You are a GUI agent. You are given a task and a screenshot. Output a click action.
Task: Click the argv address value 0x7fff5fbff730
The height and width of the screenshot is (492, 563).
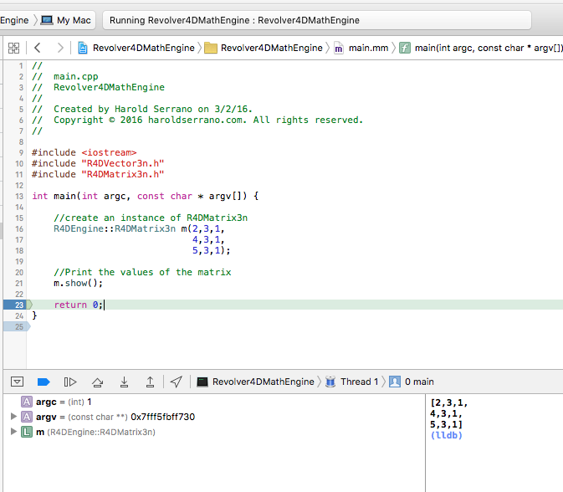coord(162,417)
